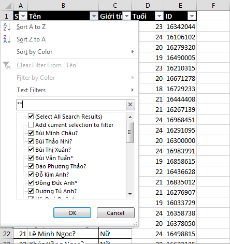Clear the search box with X button
The width and height of the screenshot is (230, 244).
click(131, 105)
